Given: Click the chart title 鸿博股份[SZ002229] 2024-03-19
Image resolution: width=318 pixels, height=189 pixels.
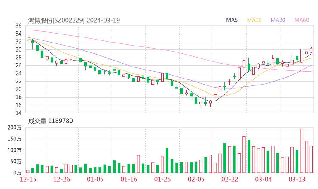Looking at the screenshot, I should point(74,20).
